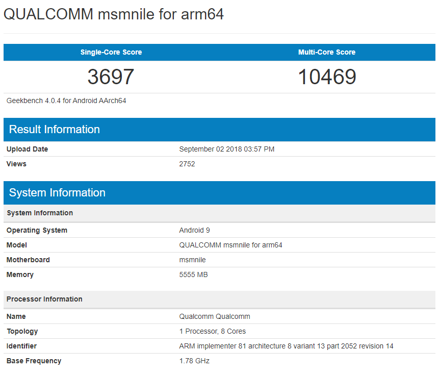This screenshot has width=439, height=375.
Task: Click the multi-core score value 10469
Action: (x=327, y=77)
